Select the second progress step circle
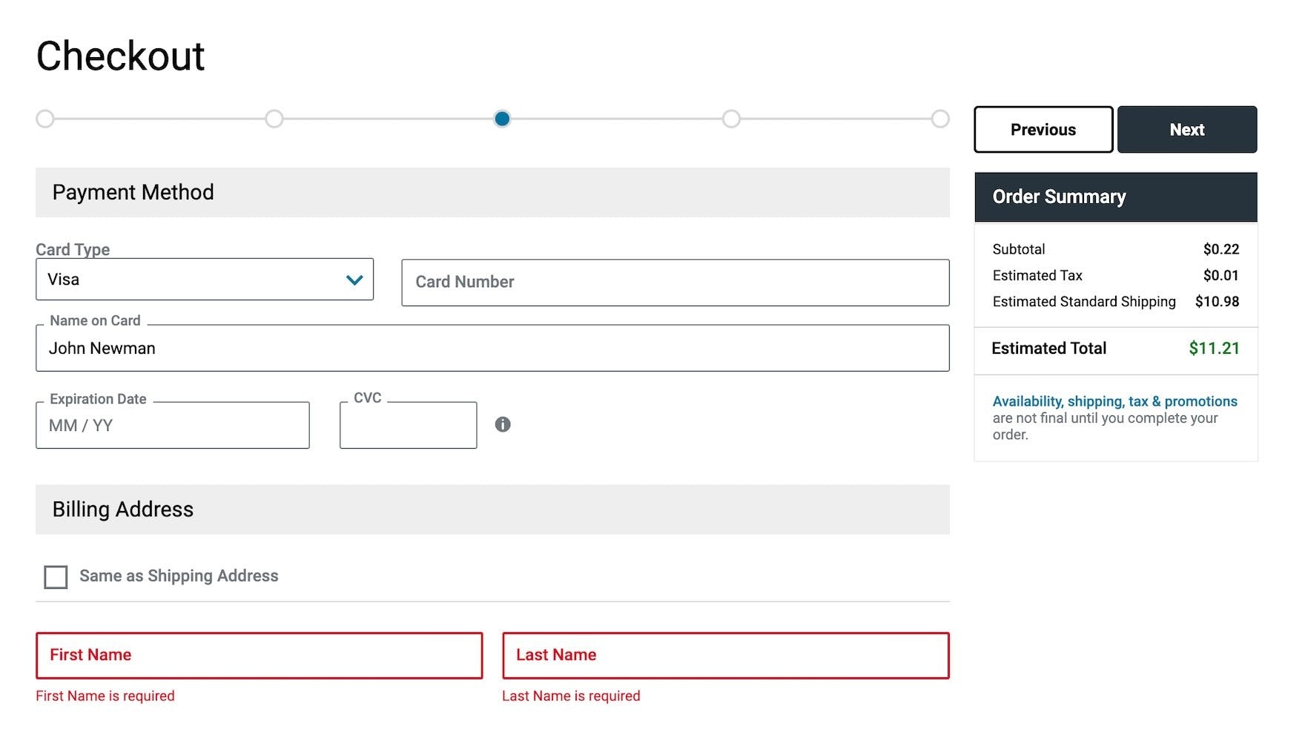Image resolution: width=1305 pixels, height=738 pixels. click(x=274, y=119)
